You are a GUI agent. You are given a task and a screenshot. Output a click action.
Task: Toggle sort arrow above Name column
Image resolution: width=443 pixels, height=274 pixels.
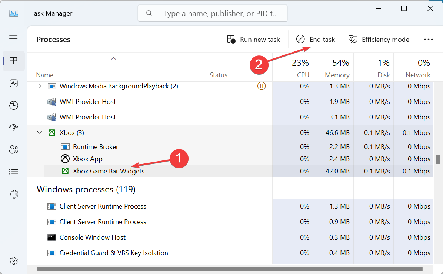pyautogui.click(x=114, y=58)
